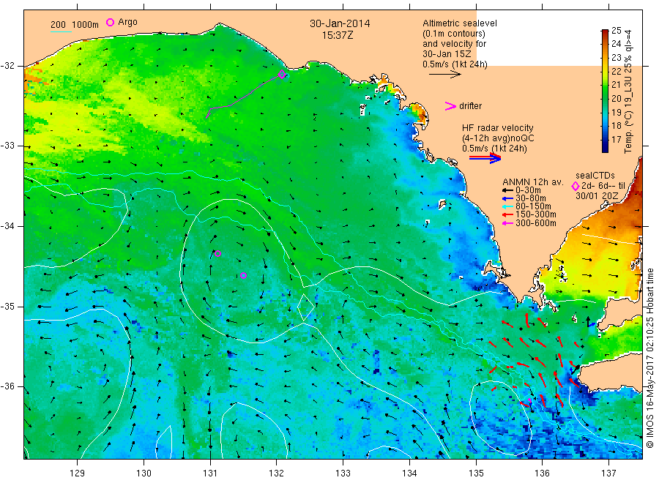Click the 131 longitude axis label
Viewport: 659px width, 483px height.
[x=210, y=473]
